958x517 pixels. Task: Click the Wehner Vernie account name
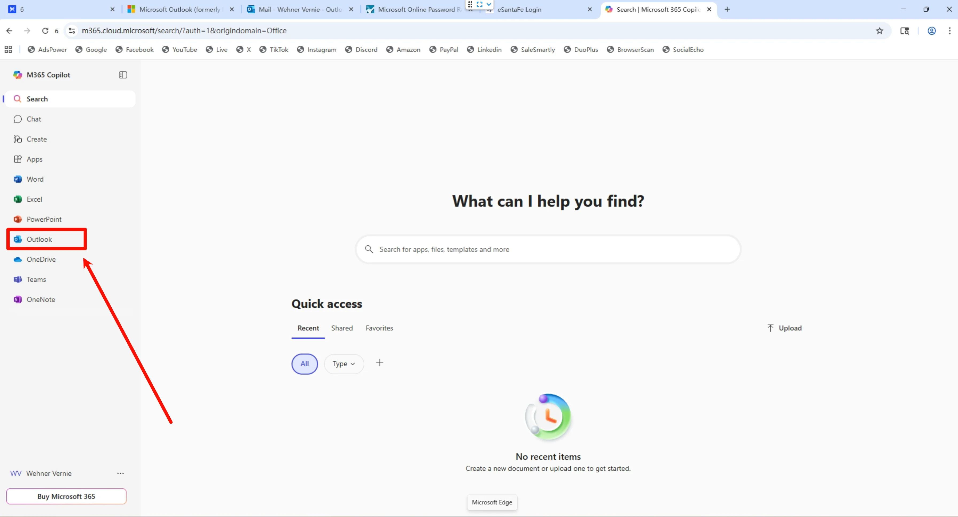pyautogui.click(x=49, y=473)
